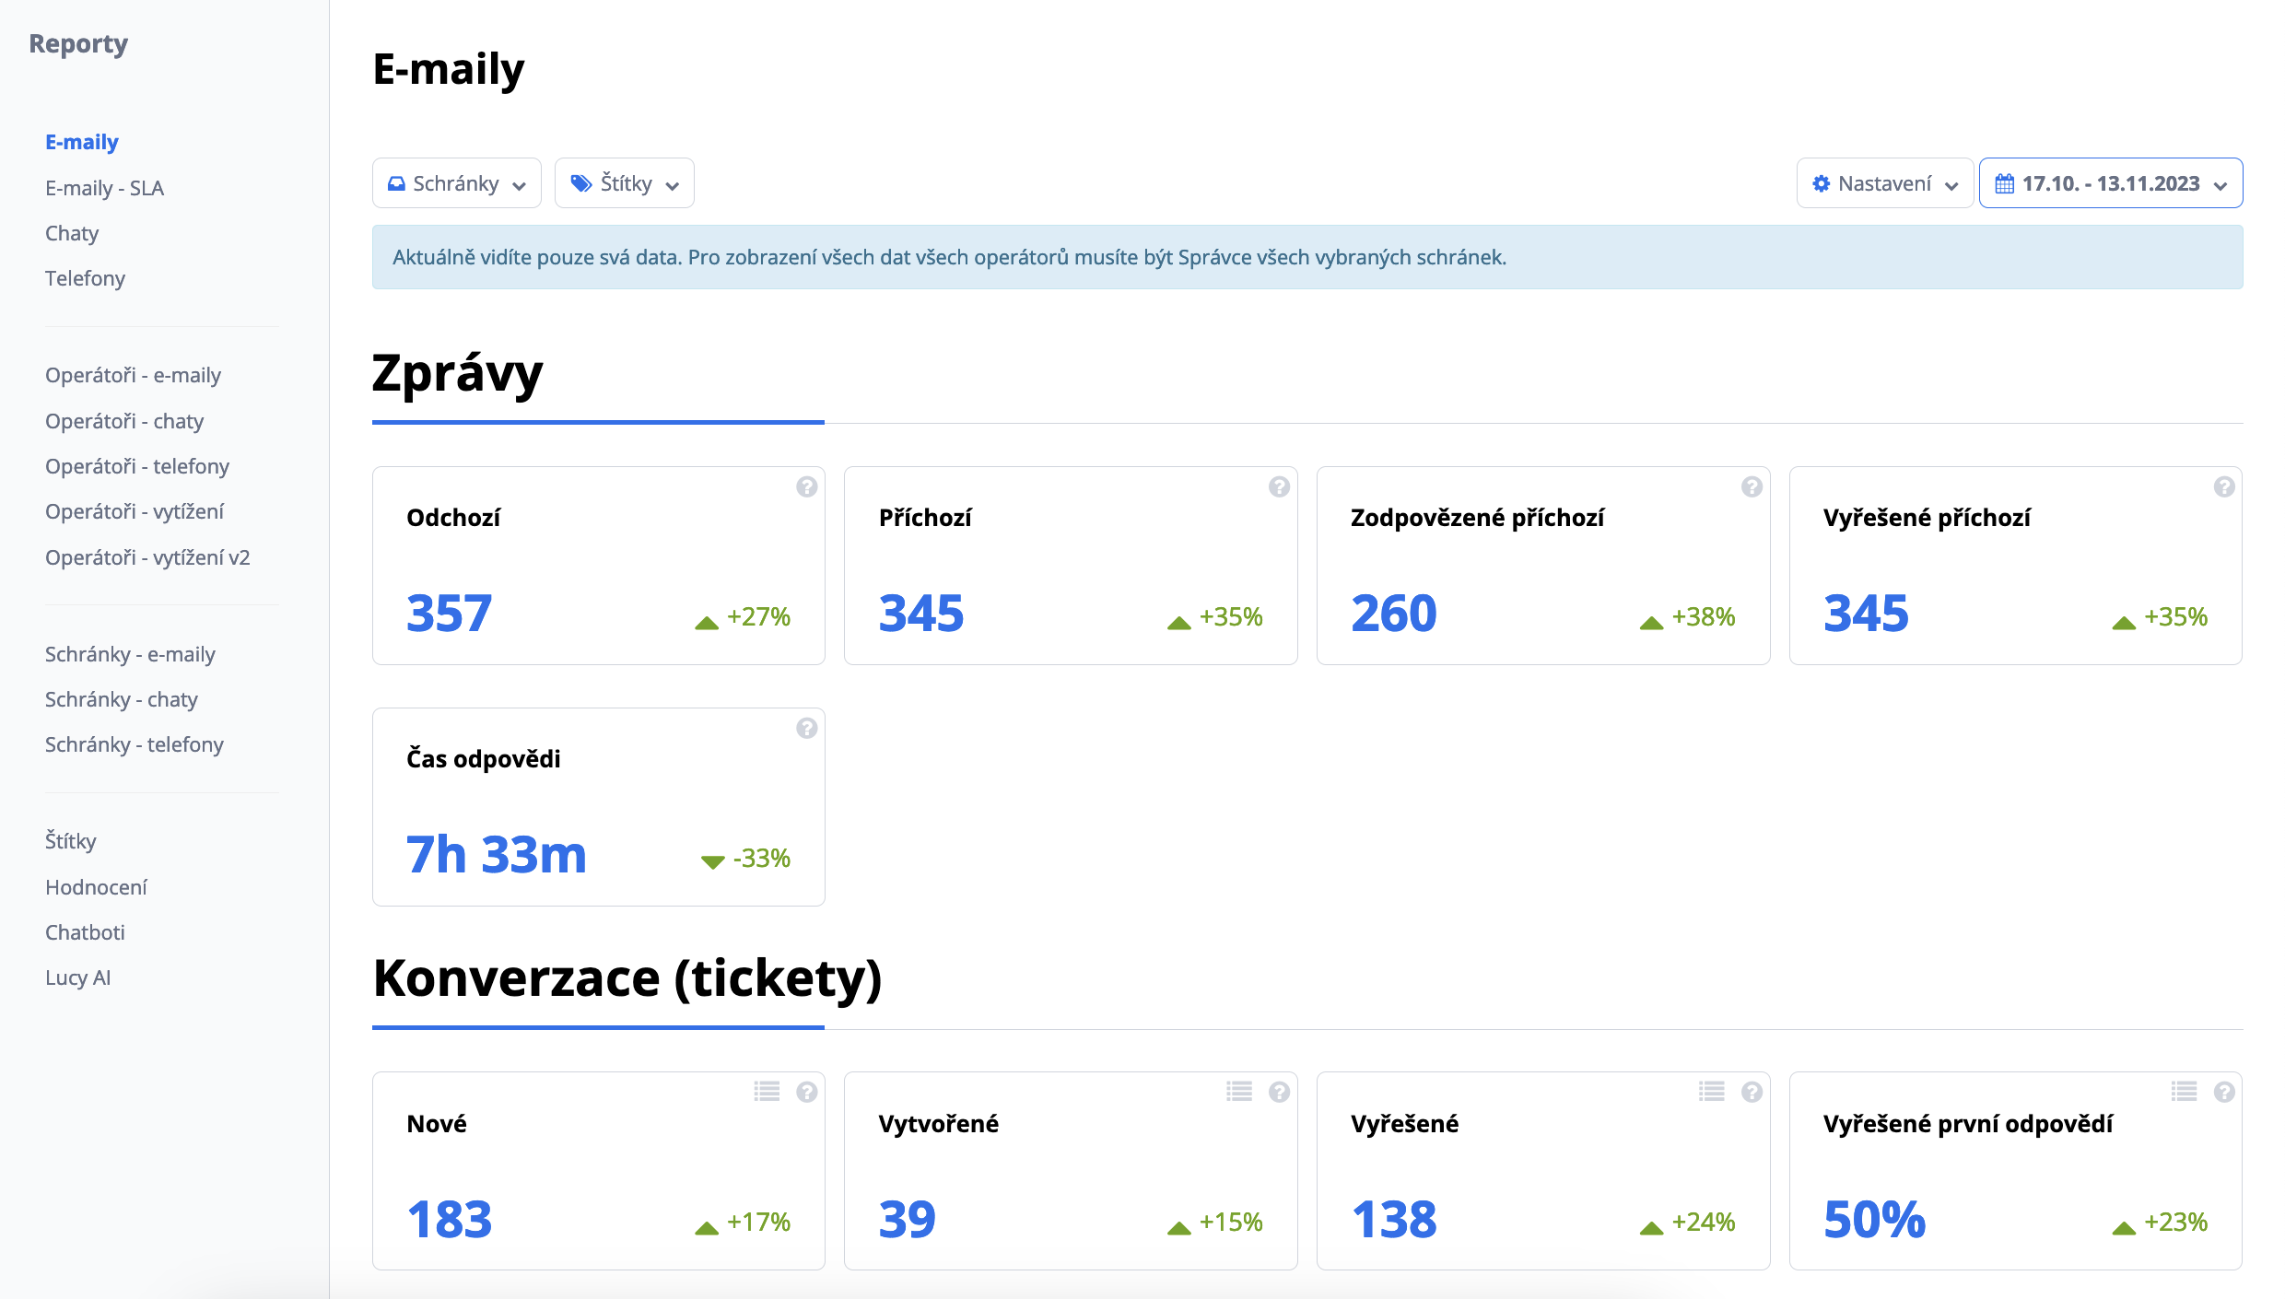Viewport: 2285px width, 1299px height.
Task: Click list icon on Vytvořené card
Action: point(1239,1092)
